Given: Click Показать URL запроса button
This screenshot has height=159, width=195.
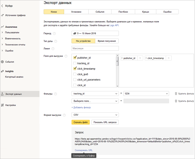Looking at the screenshot, I should 105,122.
